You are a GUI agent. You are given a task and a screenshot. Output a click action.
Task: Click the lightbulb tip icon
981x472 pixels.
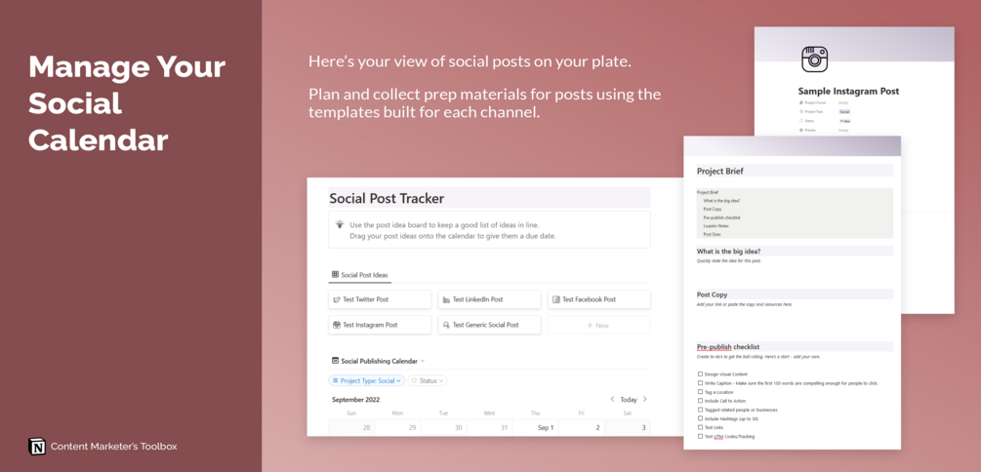340,223
